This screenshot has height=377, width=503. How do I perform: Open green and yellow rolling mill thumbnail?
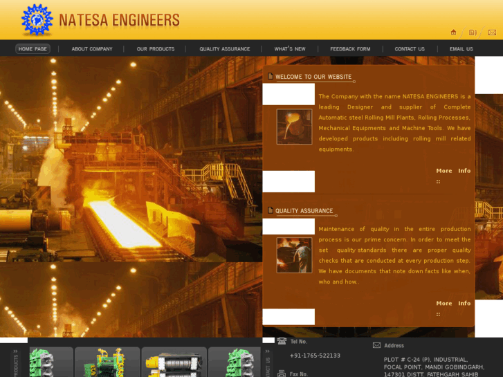(x=107, y=362)
